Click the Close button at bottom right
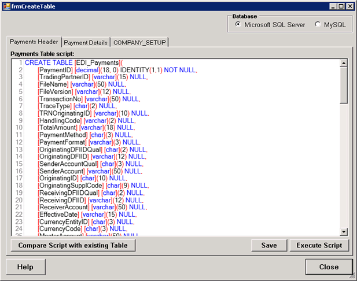Screen dimensions: 357x281 click(x=328, y=267)
